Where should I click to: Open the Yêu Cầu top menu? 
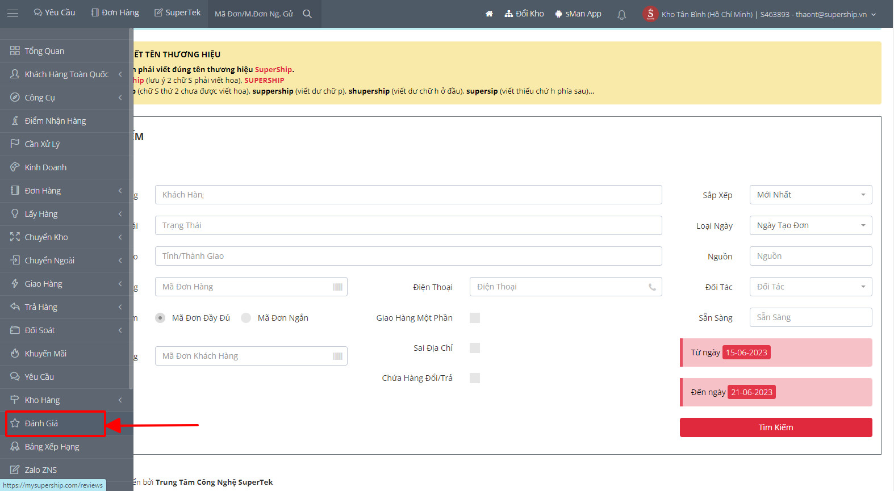pos(55,12)
